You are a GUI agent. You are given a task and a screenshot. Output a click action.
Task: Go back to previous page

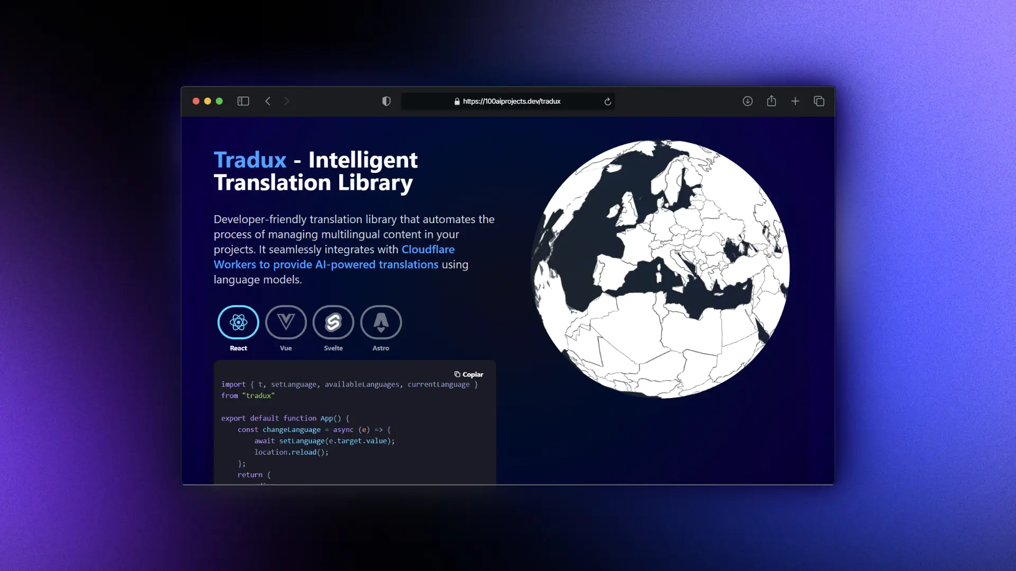click(x=268, y=101)
